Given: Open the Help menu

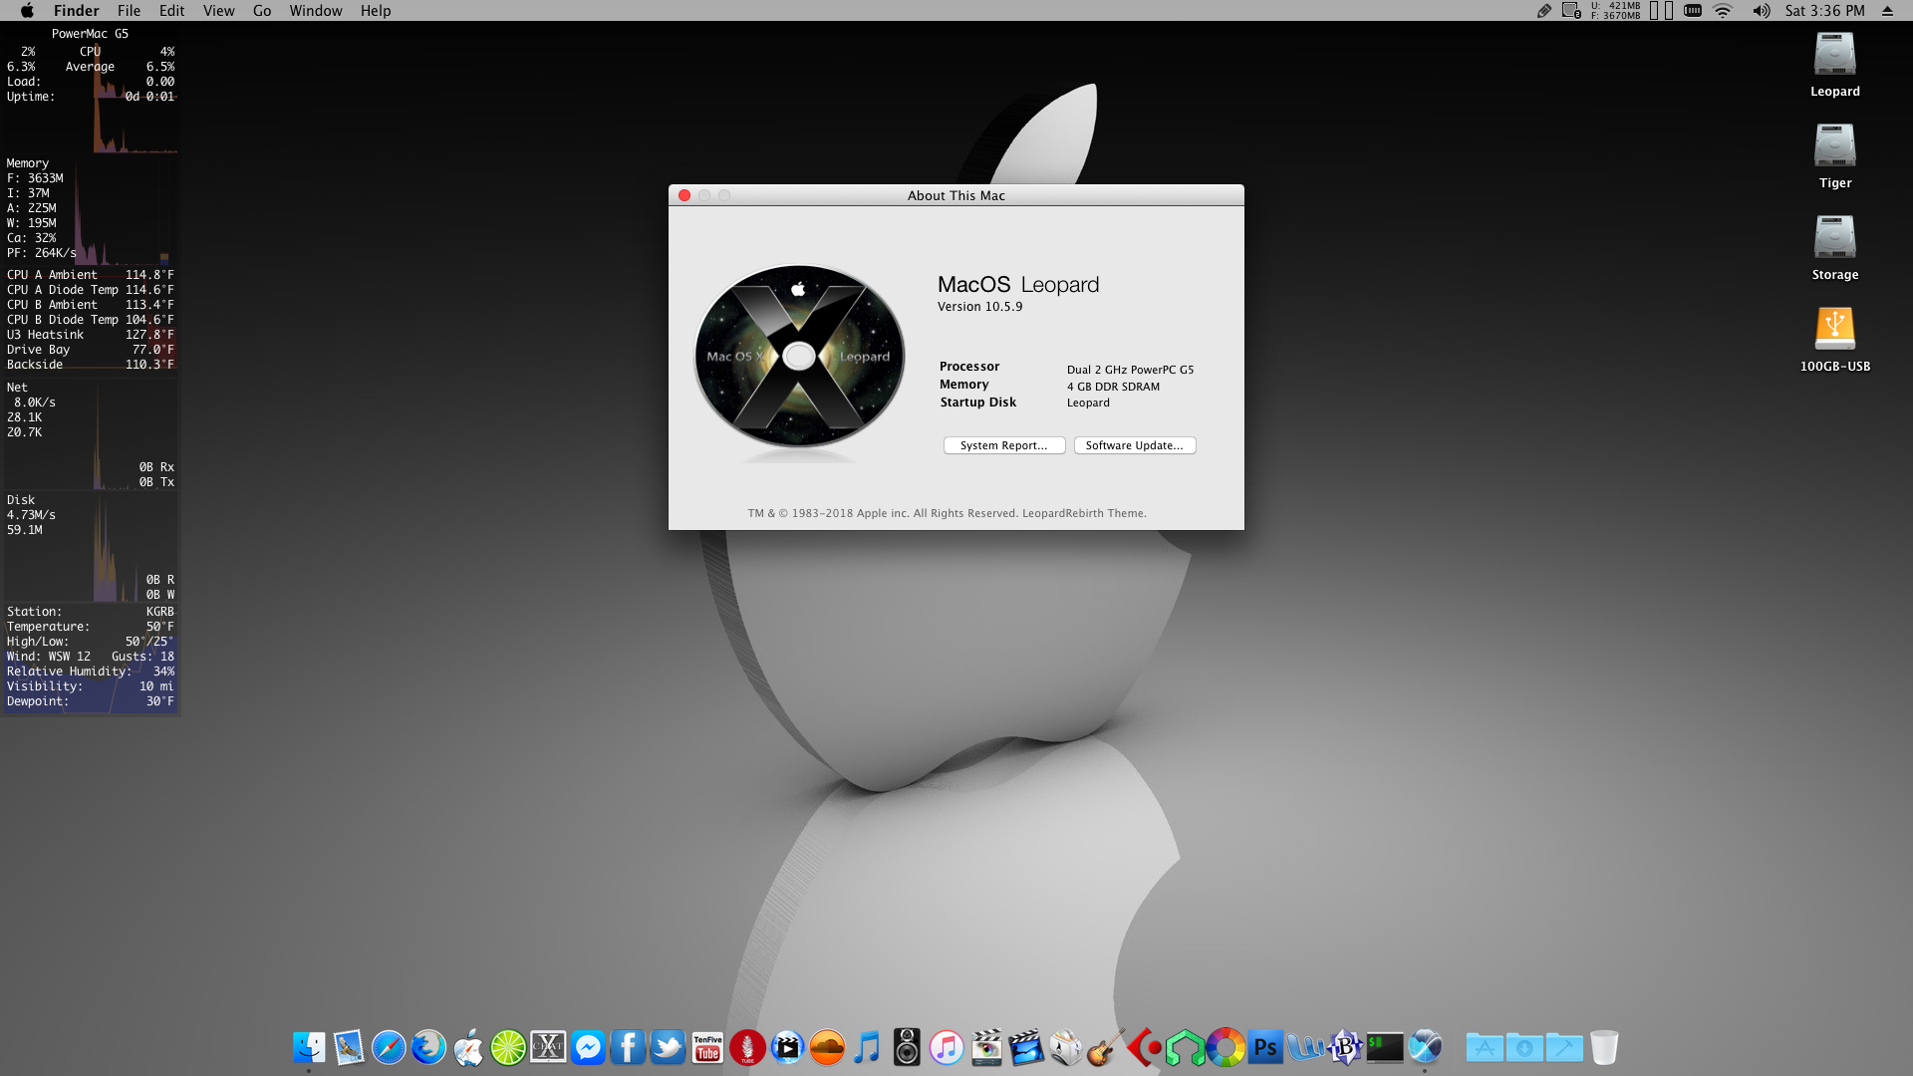Looking at the screenshot, I should [x=376, y=11].
